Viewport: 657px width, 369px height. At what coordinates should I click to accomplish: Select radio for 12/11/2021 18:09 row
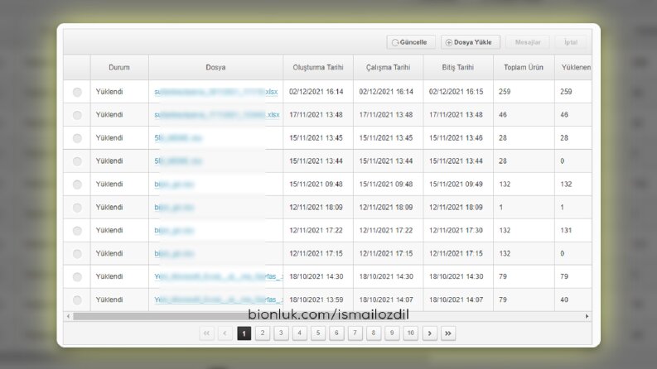(77, 208)
